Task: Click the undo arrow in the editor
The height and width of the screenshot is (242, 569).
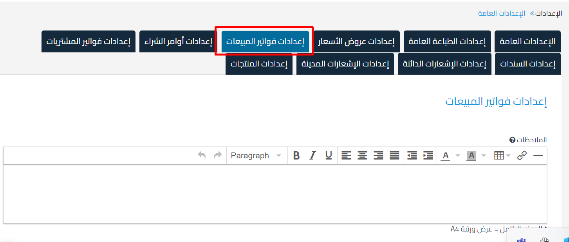Action: point(201,155)
